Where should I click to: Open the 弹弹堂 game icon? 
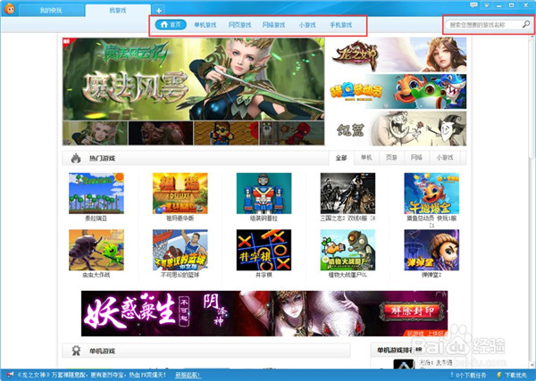(431, 250)
